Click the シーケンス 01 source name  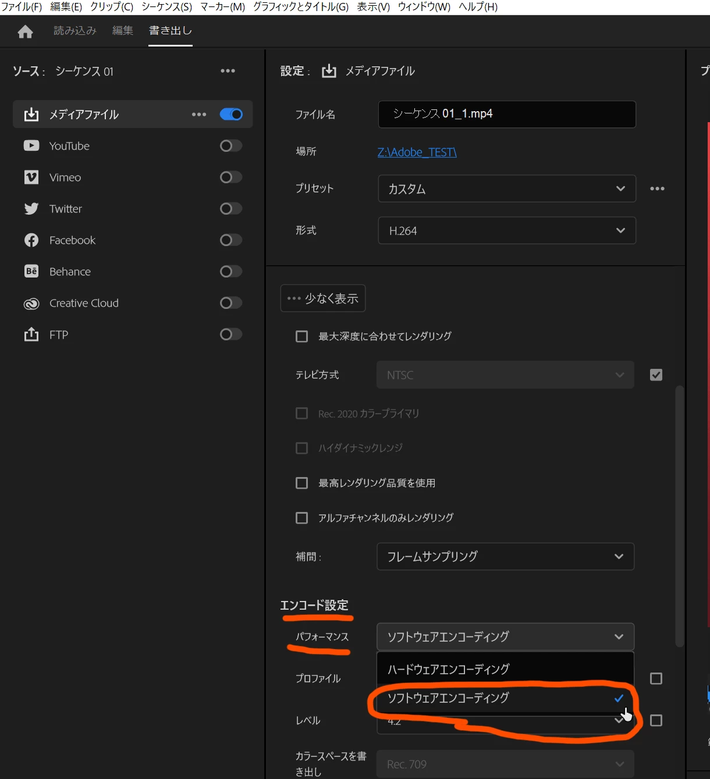pyautogui.click(x=84, y=71)
